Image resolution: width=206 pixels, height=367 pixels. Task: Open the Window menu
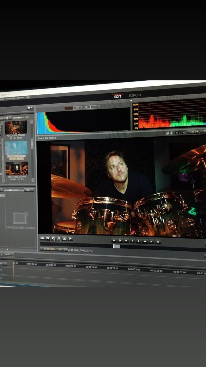click(x=20, y=98)
